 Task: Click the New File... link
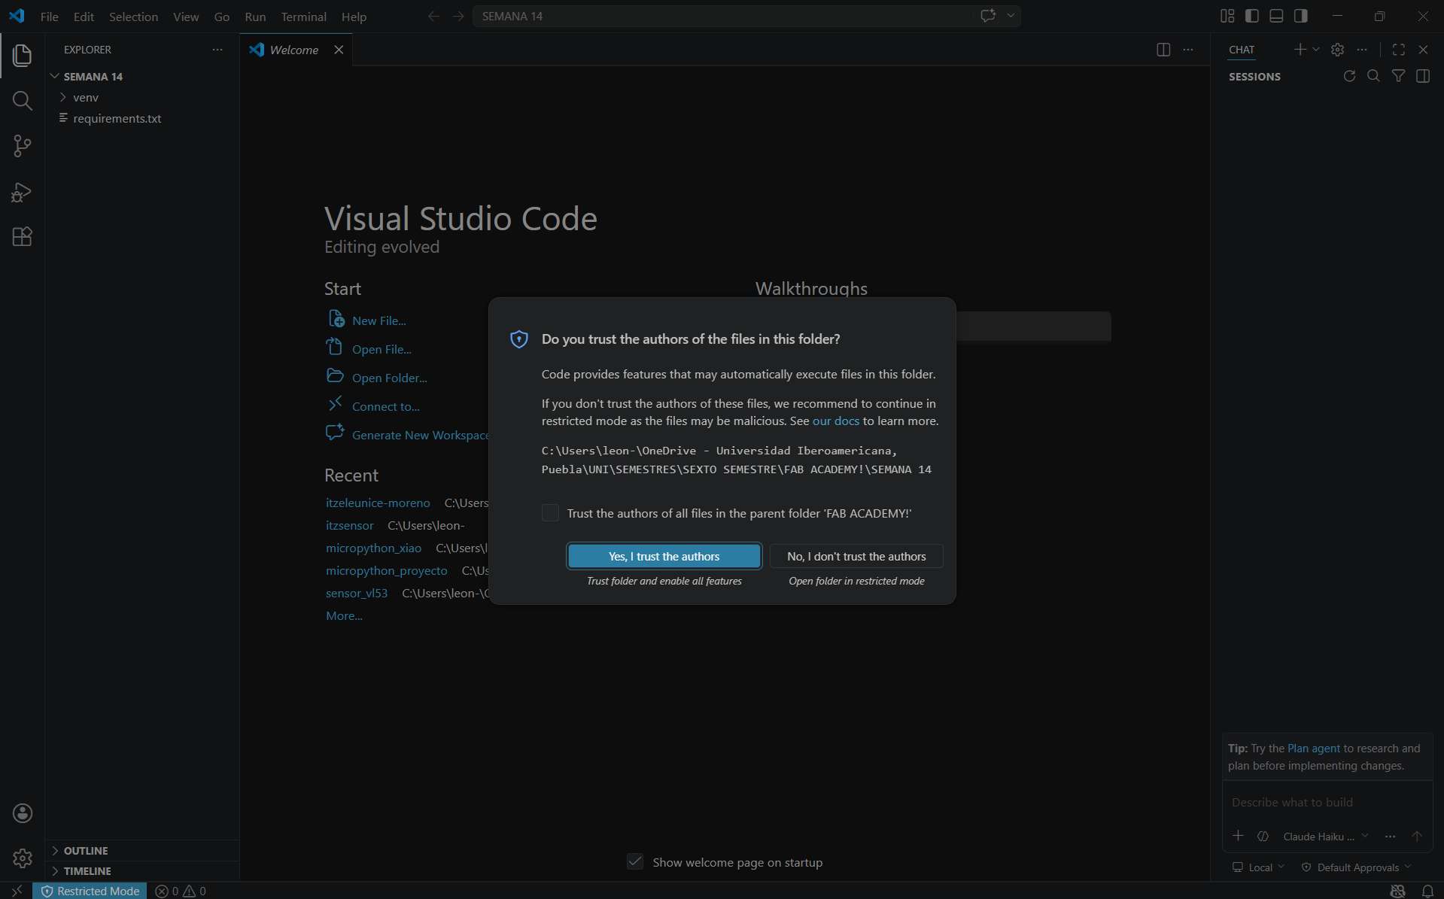(378, 320)
